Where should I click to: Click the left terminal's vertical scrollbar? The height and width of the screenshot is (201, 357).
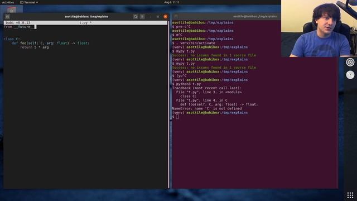click(x=168, y=104)
